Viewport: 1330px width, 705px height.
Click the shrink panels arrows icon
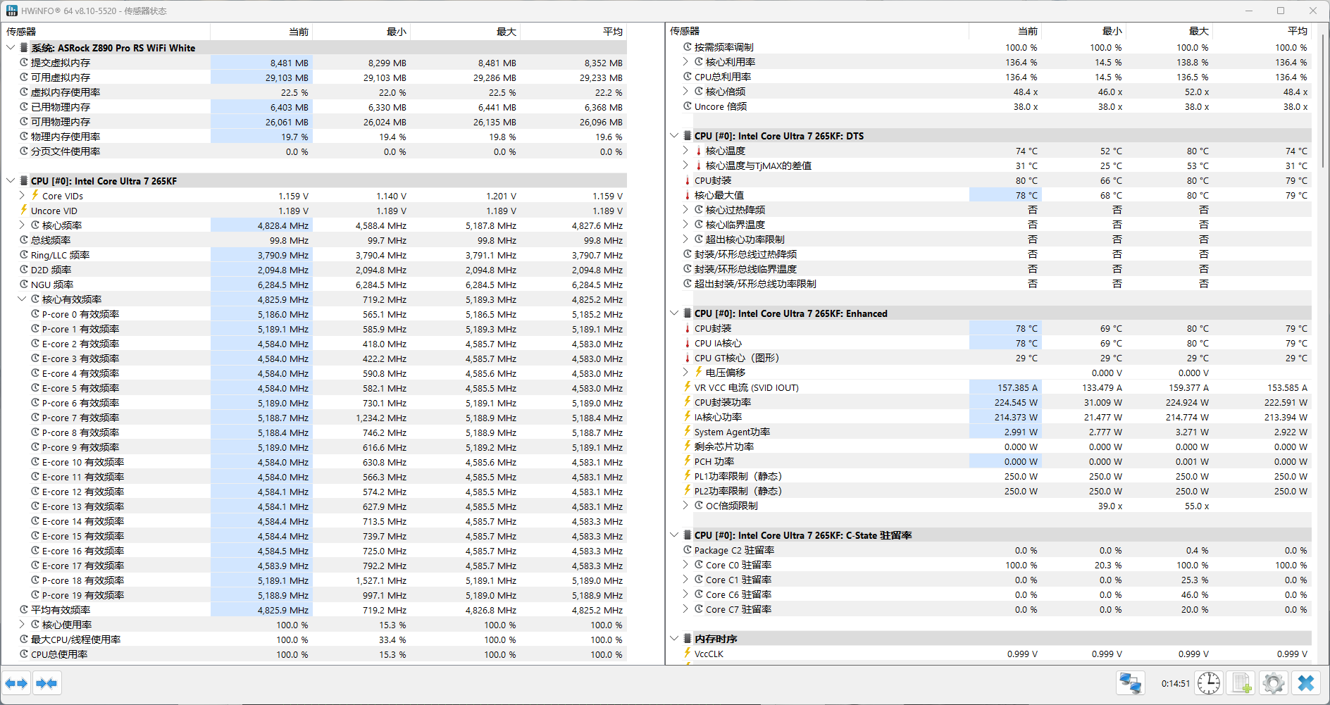(x=47, y=683)
